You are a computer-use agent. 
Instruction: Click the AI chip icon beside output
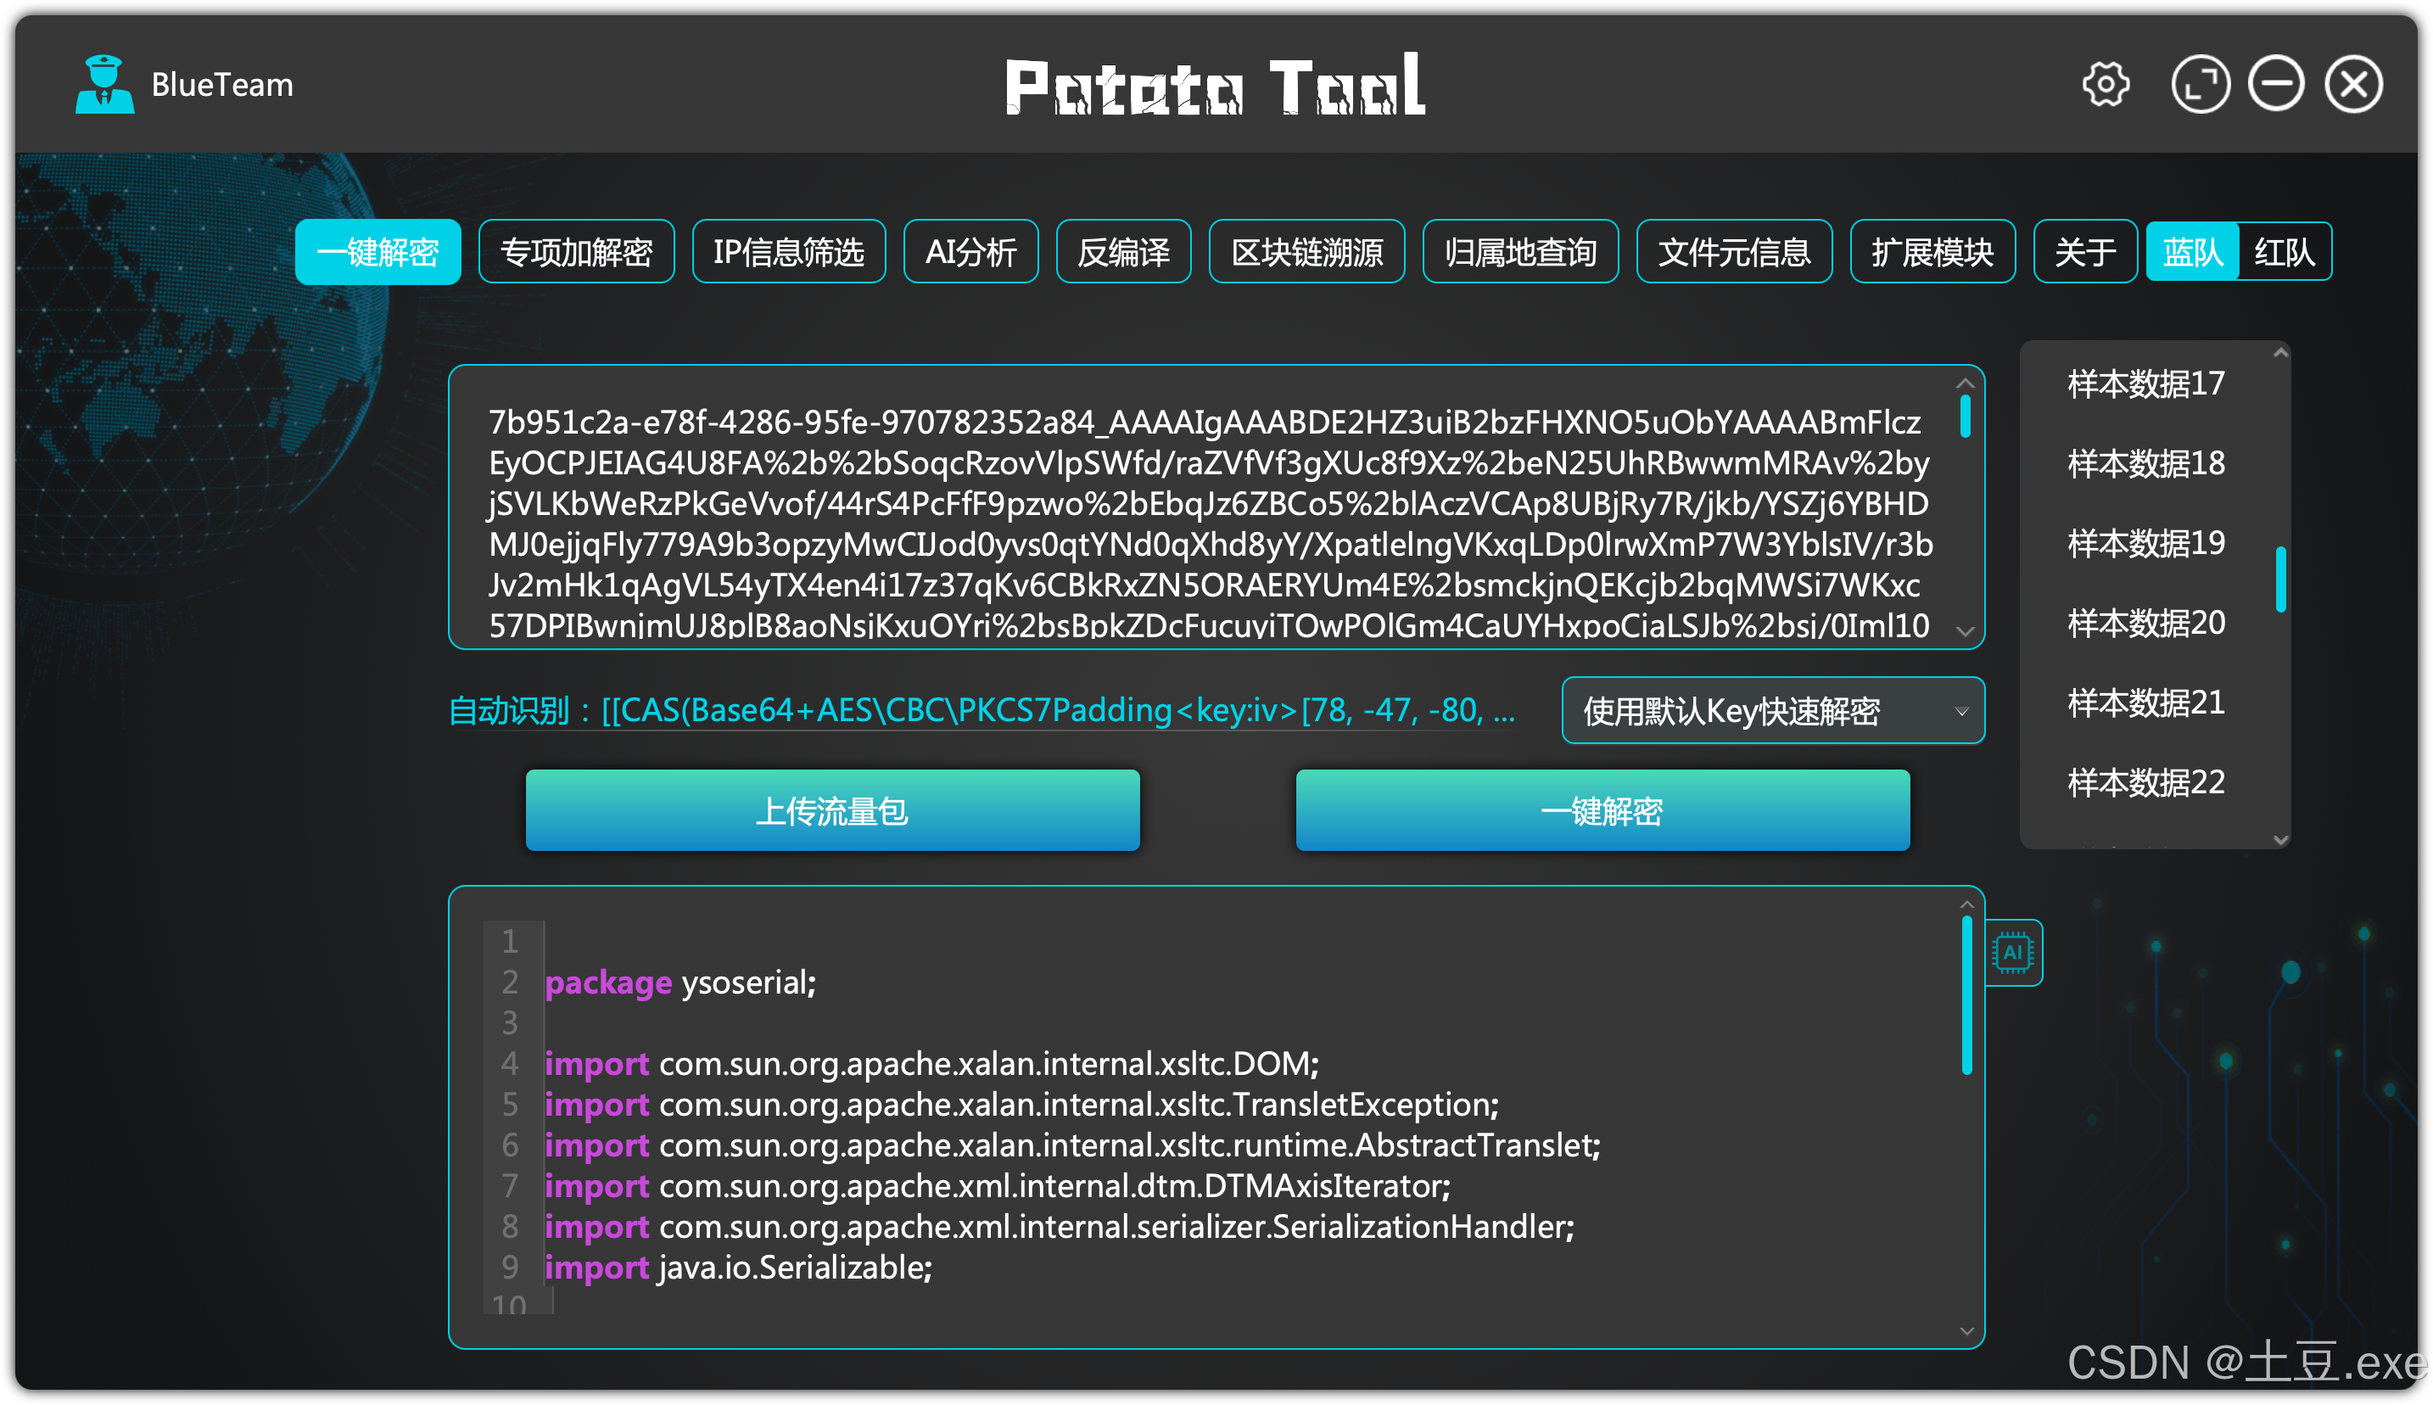(2012, 953)
